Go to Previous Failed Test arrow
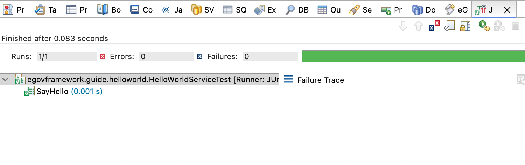Screen dimensions: 525x165 [419, 26]
